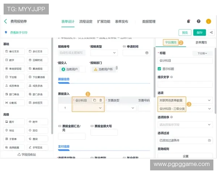
Task: Open the 发票类型 dropdown in row 1
Action: point(121,108)
